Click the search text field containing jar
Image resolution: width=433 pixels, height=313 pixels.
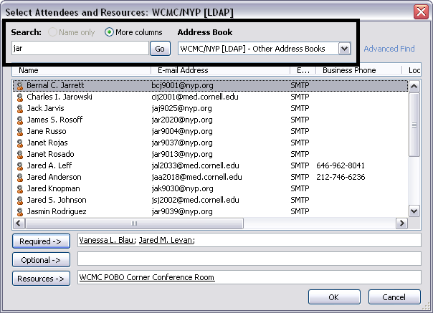tap(80, 49)
